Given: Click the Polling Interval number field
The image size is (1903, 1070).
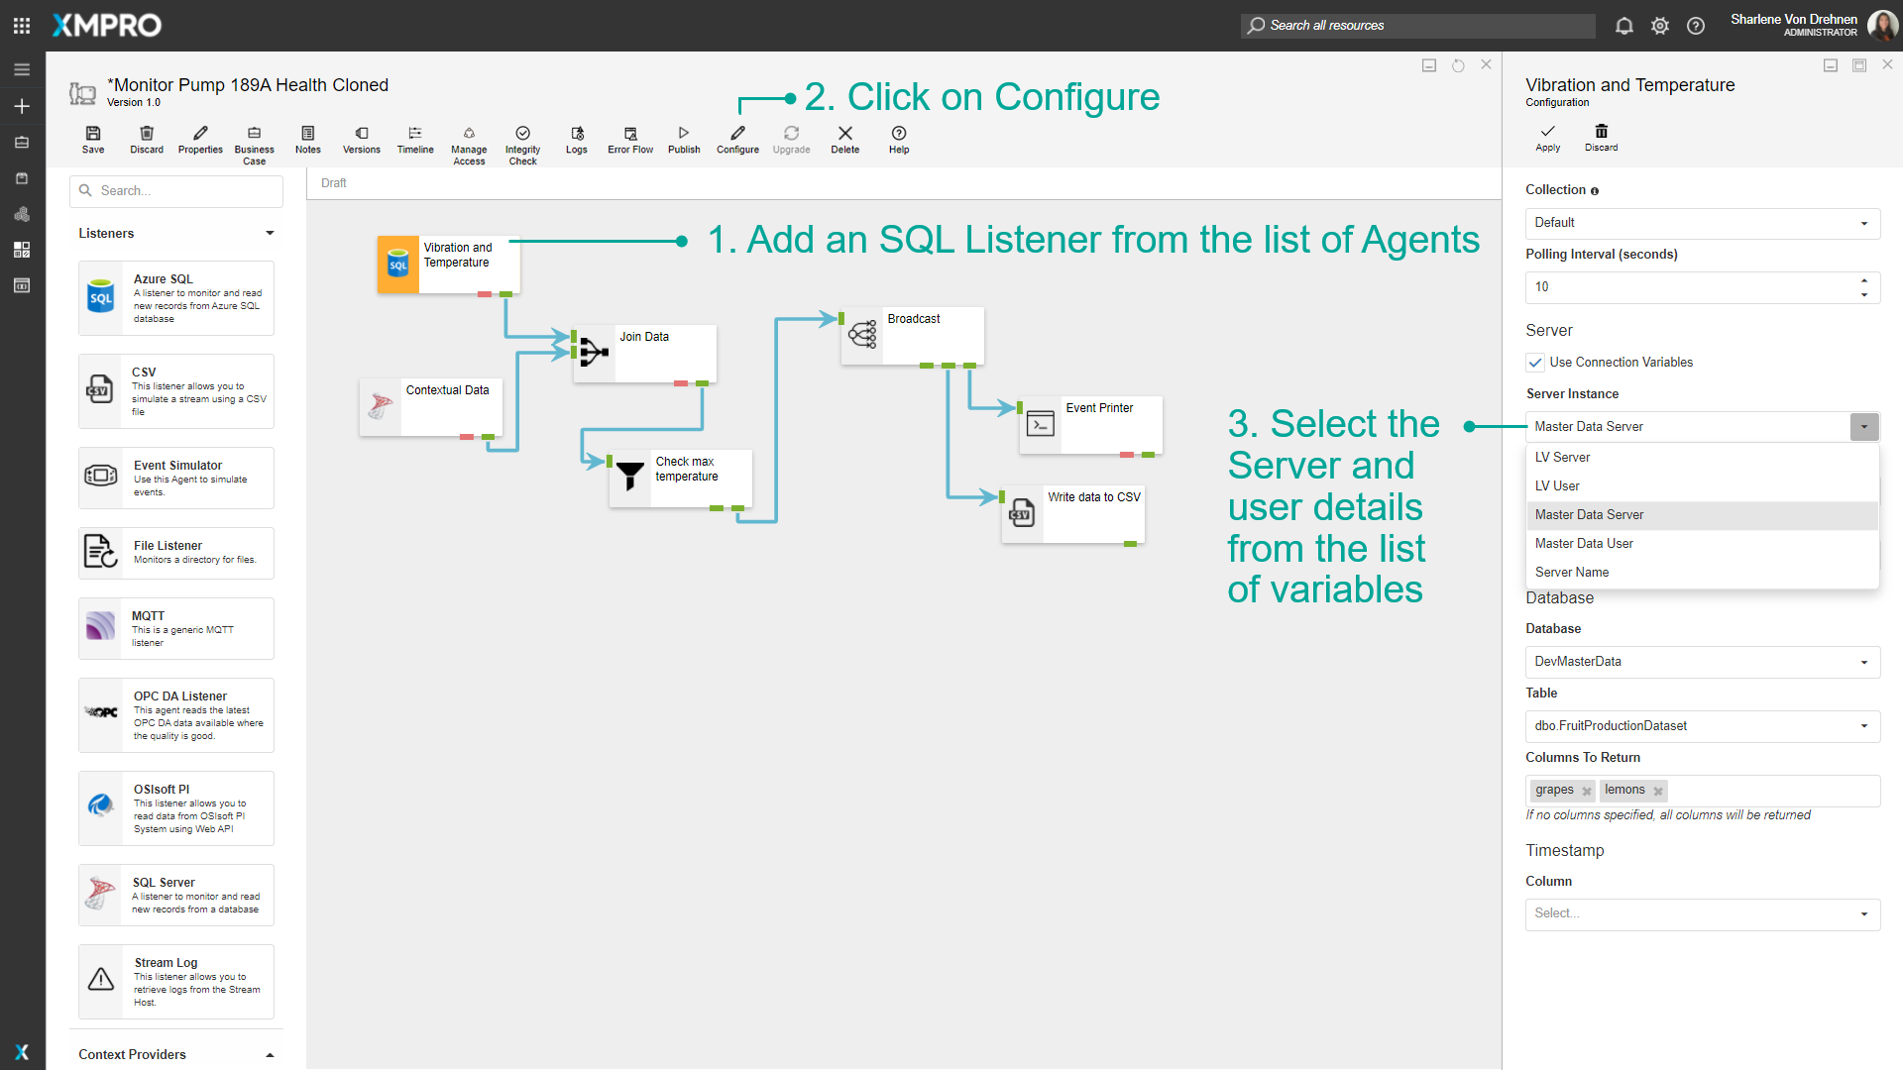Looking at the screenshot, I should 1690,287.
